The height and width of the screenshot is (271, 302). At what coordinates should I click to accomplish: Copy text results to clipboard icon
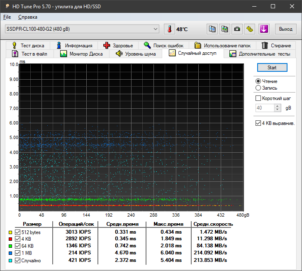pyautogui.click(x=212, y=29)
